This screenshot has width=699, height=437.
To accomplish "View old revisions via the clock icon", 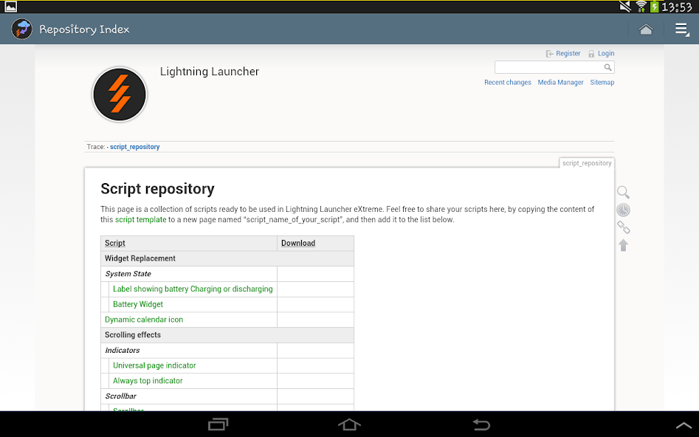I will click(624, 210).
